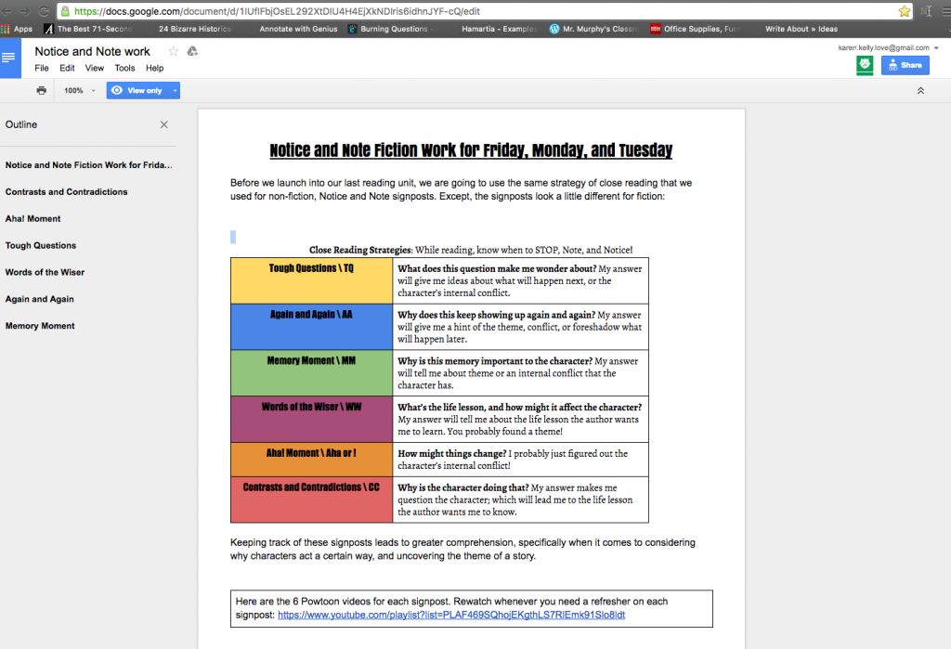951x649 pixels.
Task: Jump to Words of the Wiser in outline
Action: point(45,272)
